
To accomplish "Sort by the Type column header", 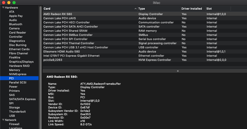I will click(x=159, y=9).
